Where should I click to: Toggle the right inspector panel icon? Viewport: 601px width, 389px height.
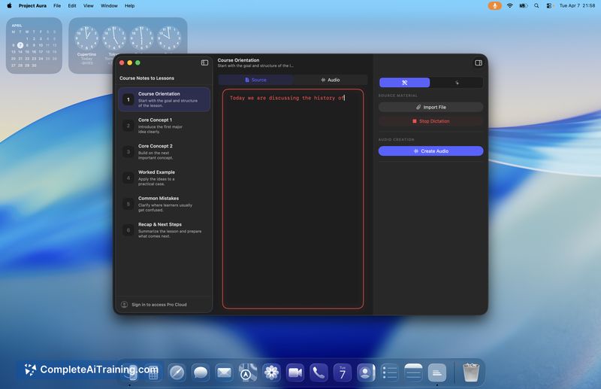pos(479,62)
